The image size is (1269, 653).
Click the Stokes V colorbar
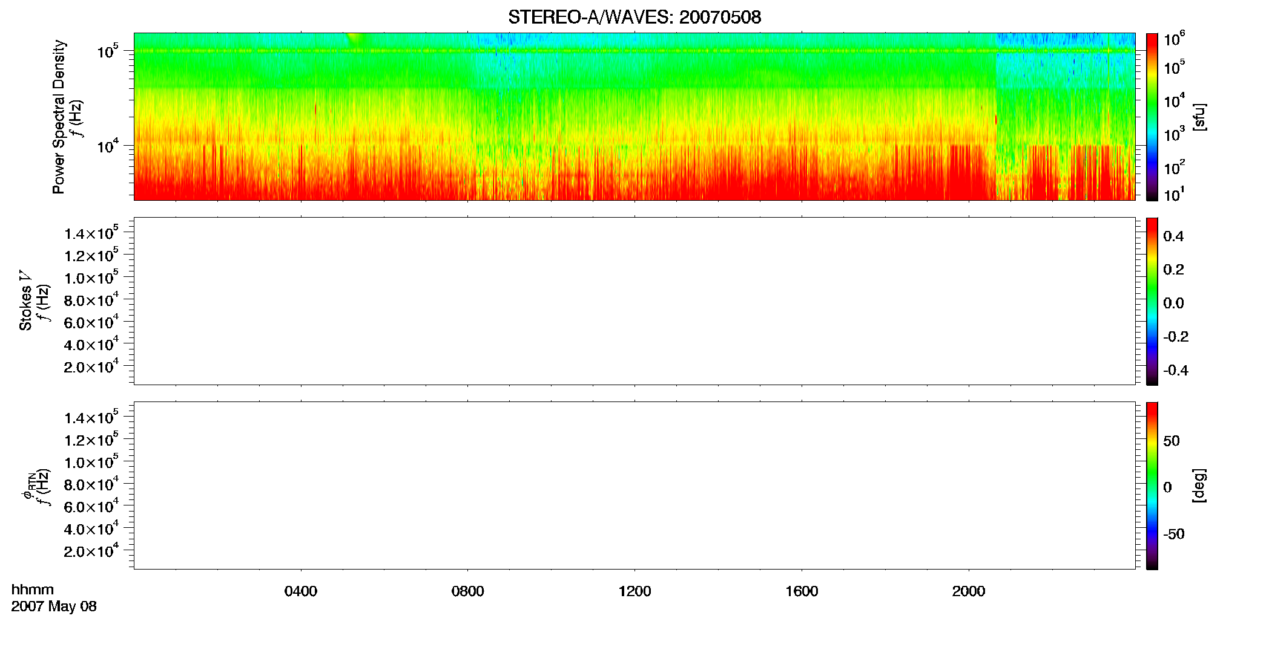pos(1152,301)
